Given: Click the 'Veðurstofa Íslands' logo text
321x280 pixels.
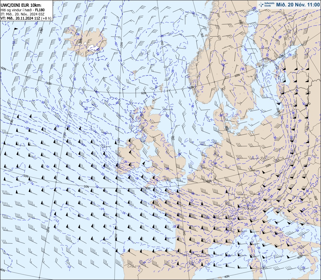Looking at the screenshot, I should [269, 5].
